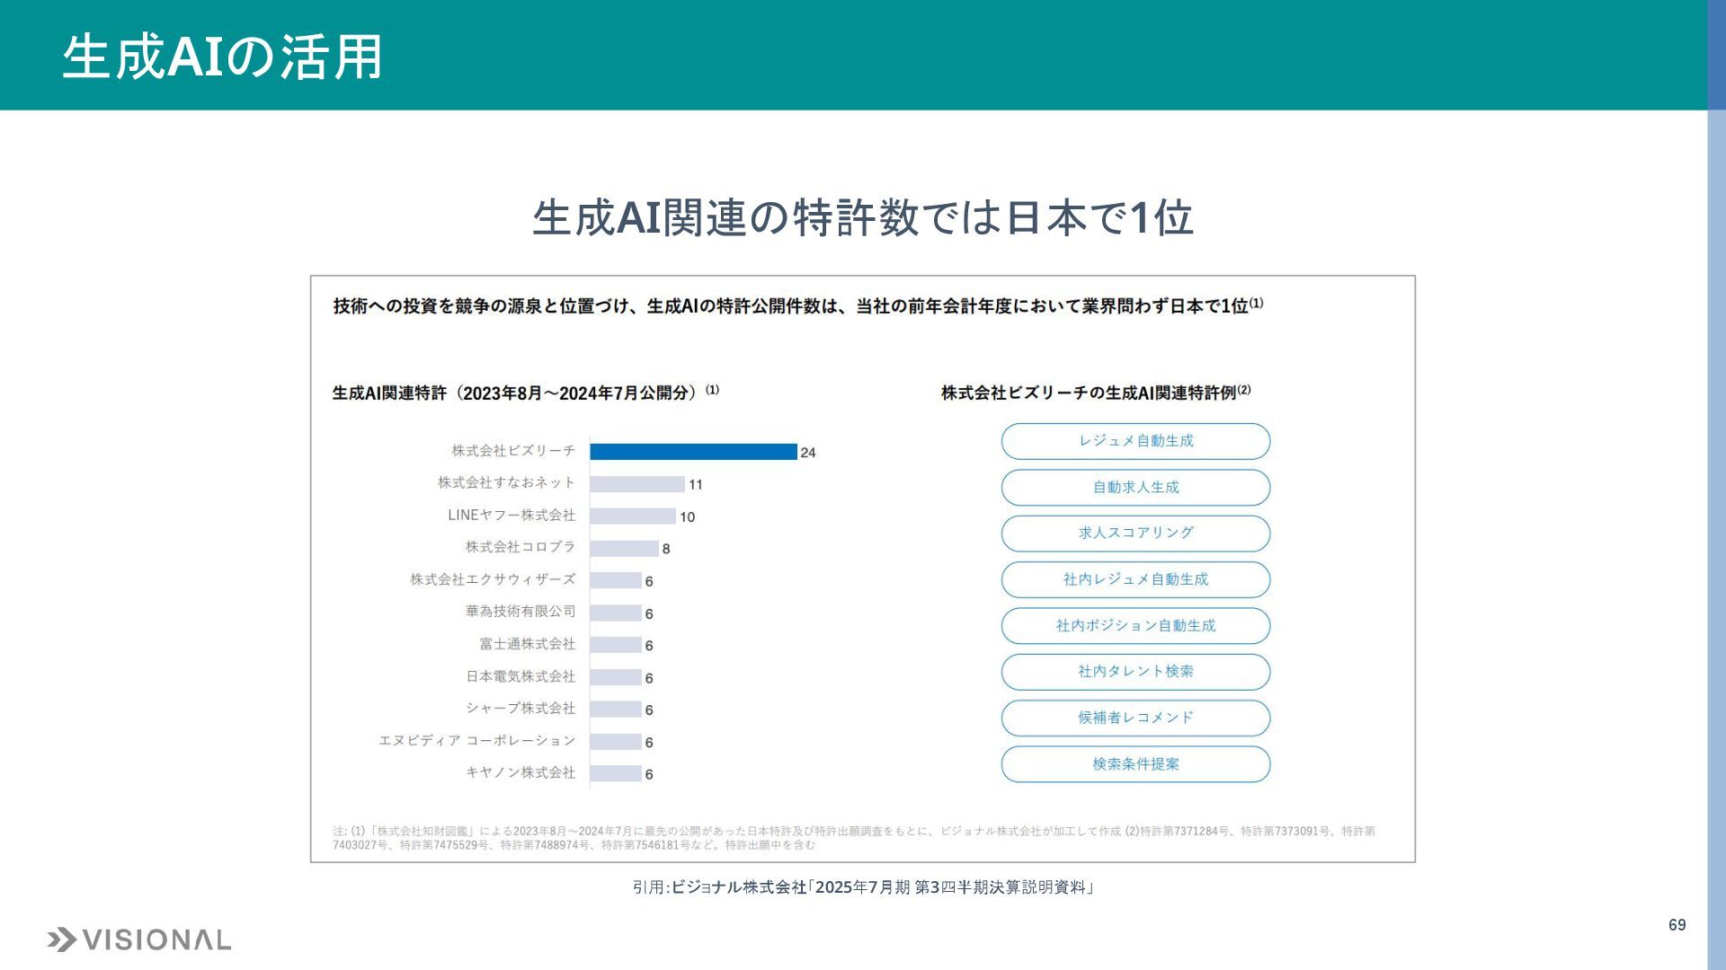Click the value 11 beside すなおネット bar

point(696,485)
